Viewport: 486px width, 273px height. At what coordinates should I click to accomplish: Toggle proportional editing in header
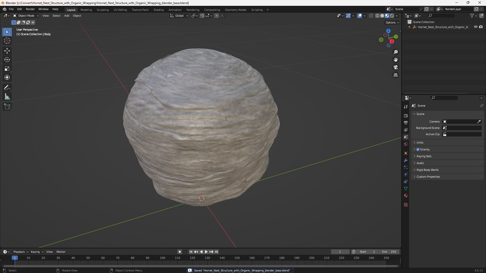(x=217, y=16)
